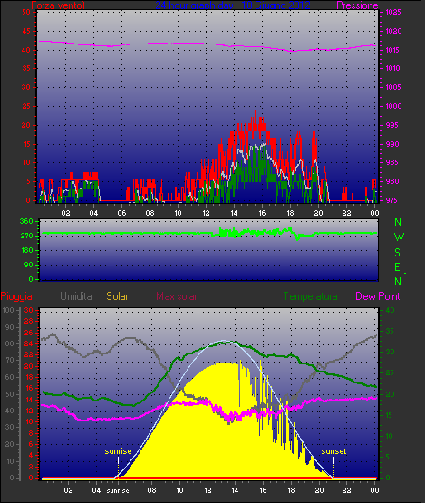Click the Solar legend label
Image resolution: width=425 pixels, height=503 pixels.
(x=117, y=296)
